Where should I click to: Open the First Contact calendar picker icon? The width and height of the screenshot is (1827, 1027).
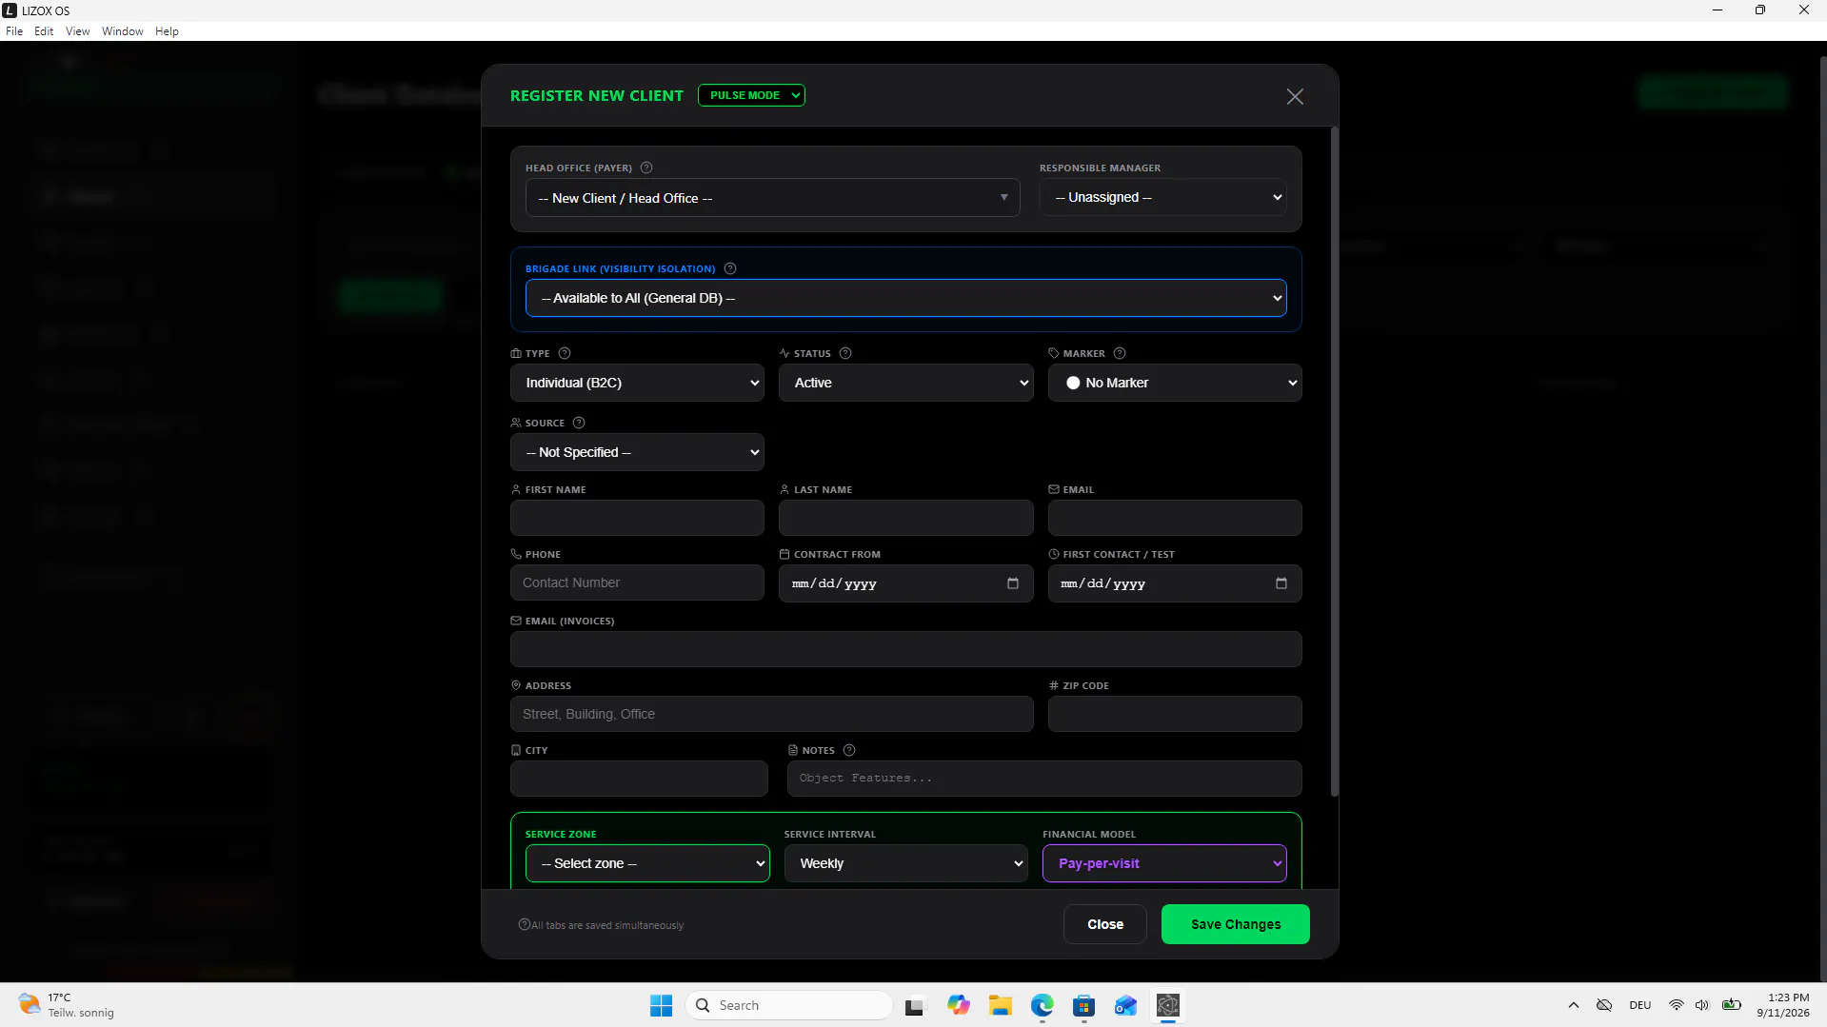pyautogui.click(x=1281, y=583)
